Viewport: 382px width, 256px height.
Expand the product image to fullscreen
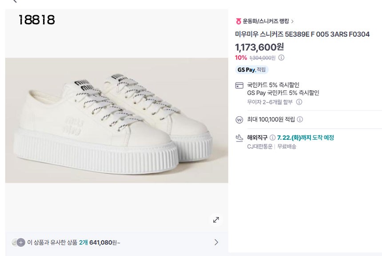(216, 220)
